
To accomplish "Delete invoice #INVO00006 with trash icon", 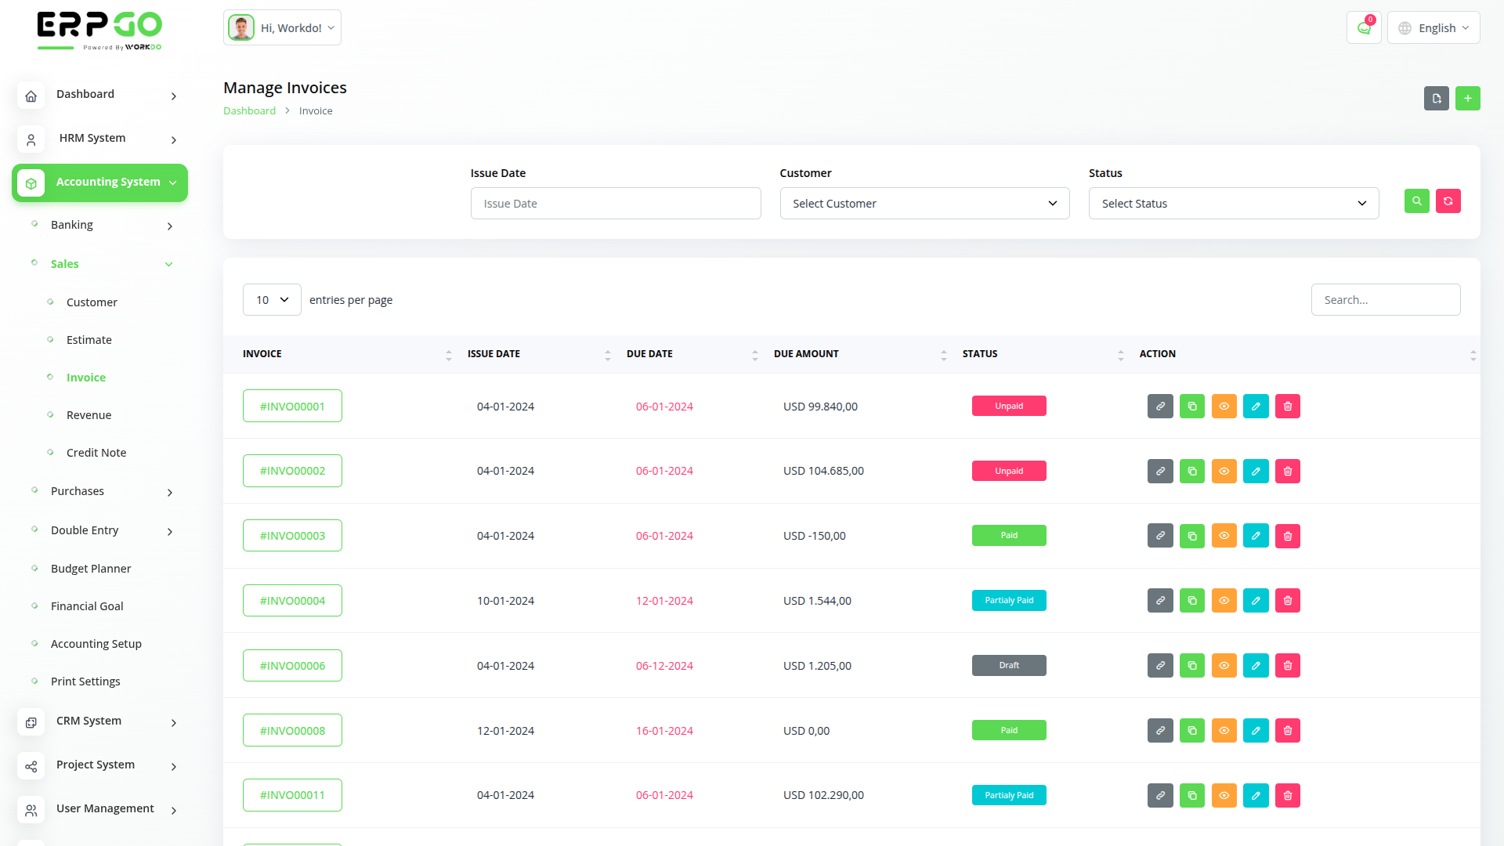I will pyautogui.click(x=1287, y=666).
